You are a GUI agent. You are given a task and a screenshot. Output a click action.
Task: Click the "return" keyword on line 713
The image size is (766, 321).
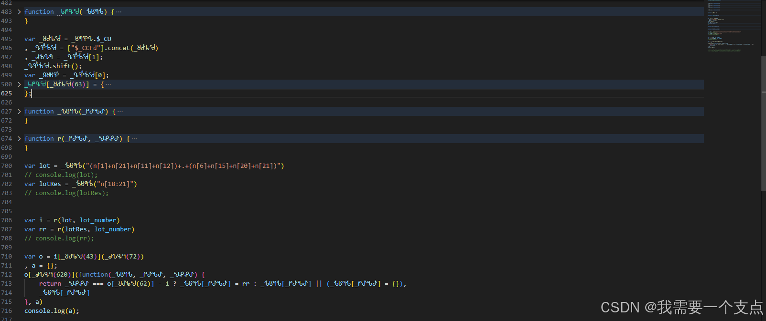(50, 284)
